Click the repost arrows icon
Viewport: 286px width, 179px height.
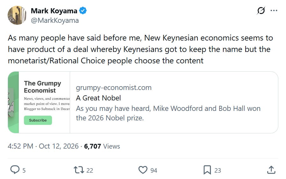[x=79, y=170]
